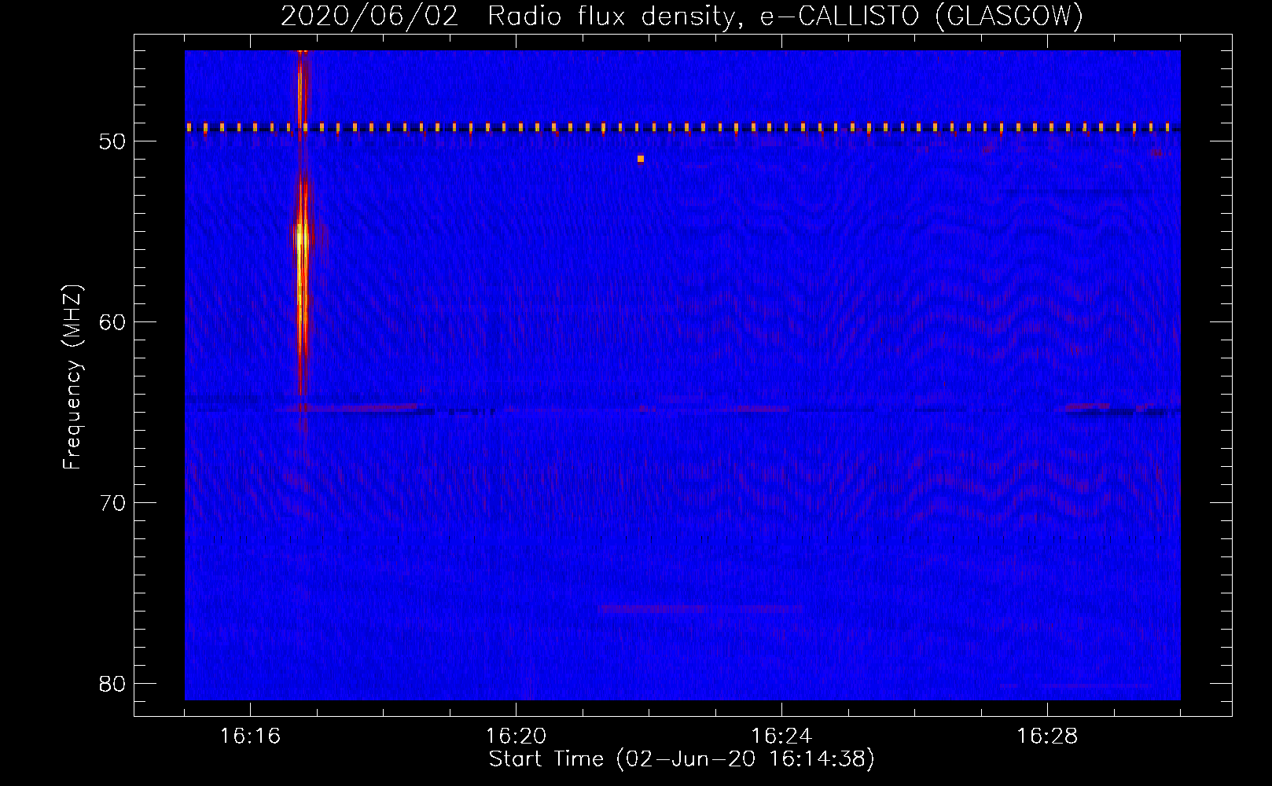Click the 16:16 time tick label

click(250, 736)
